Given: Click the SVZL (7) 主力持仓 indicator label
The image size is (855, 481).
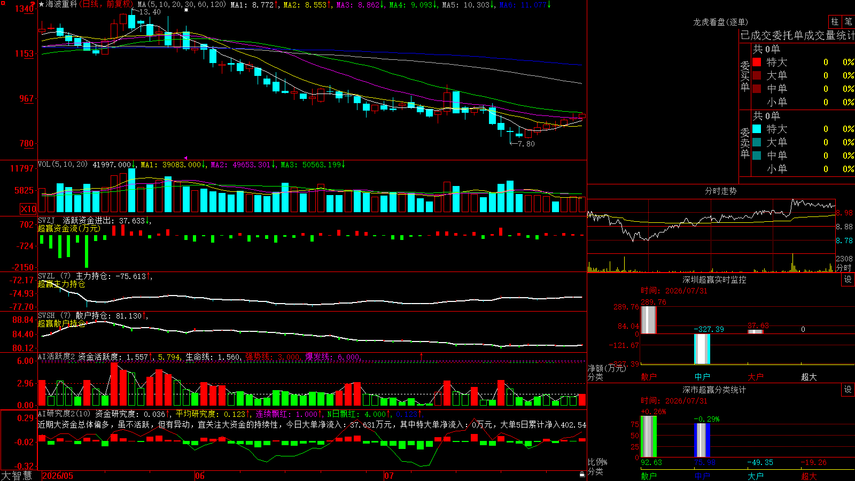Looking at the screenshot, I should [74, 276].
